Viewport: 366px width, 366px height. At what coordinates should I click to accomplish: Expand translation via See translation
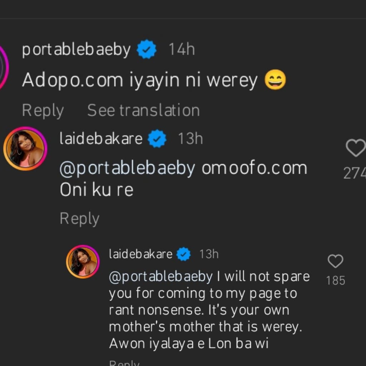[x=143, y=110]
